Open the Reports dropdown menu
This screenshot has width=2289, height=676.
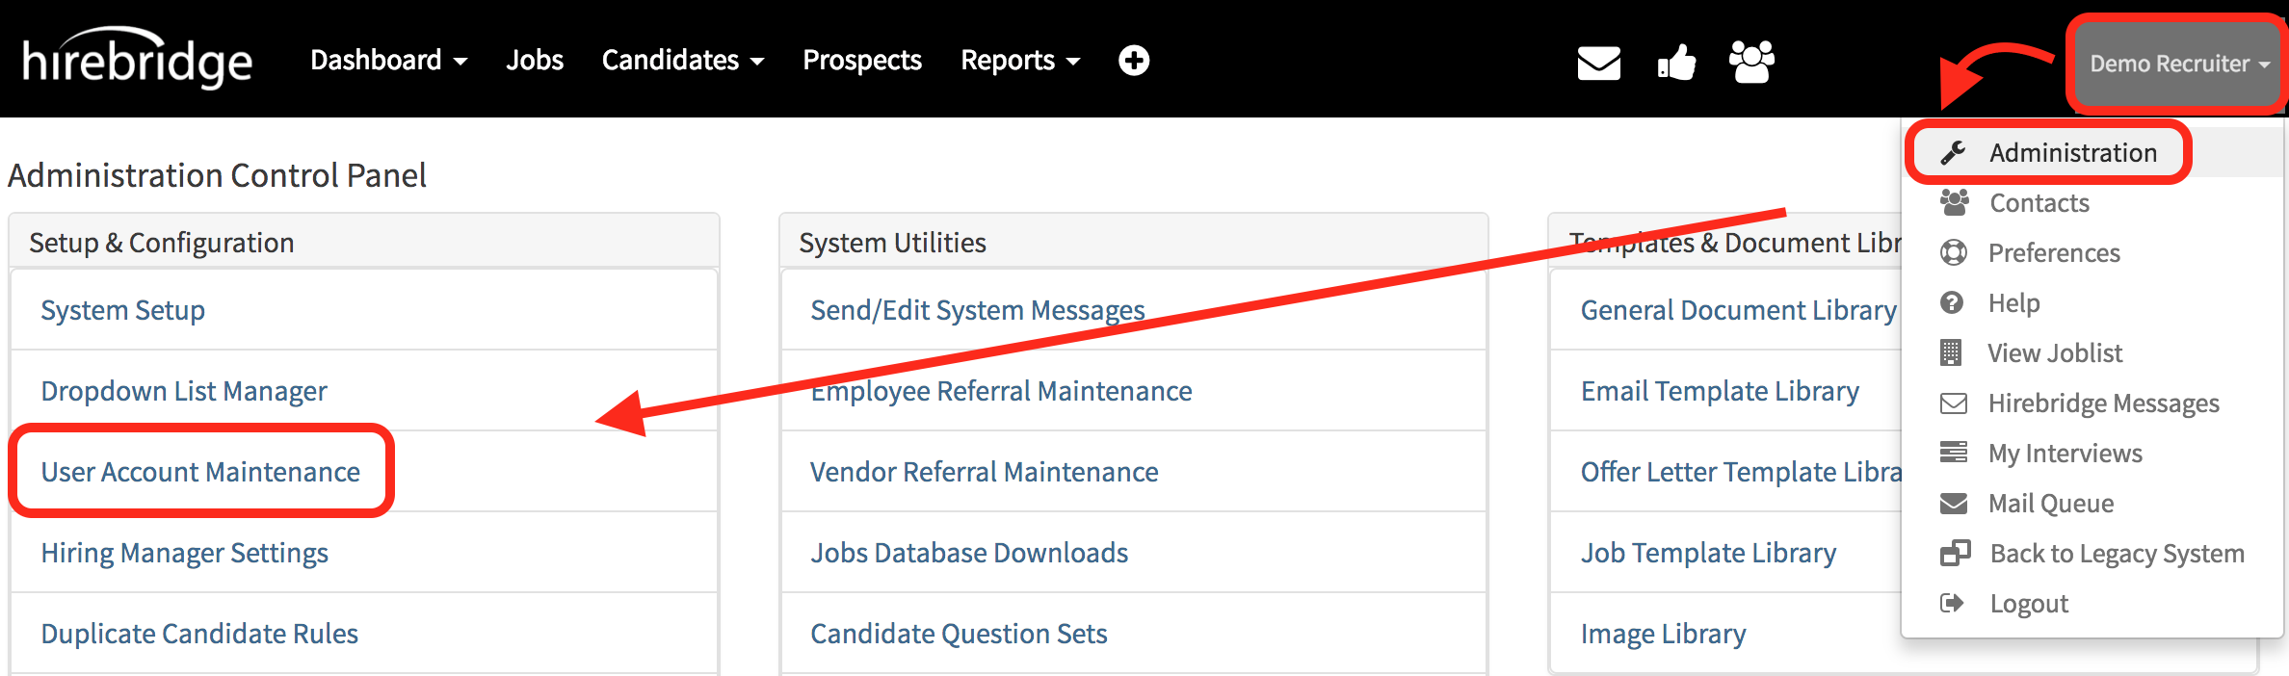1019,61
